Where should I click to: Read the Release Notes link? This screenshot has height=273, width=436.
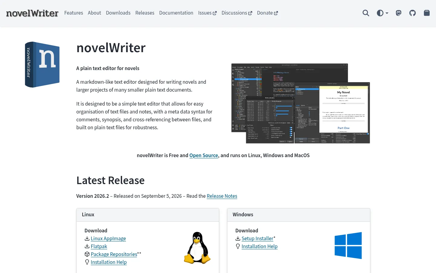click(222, 196)
